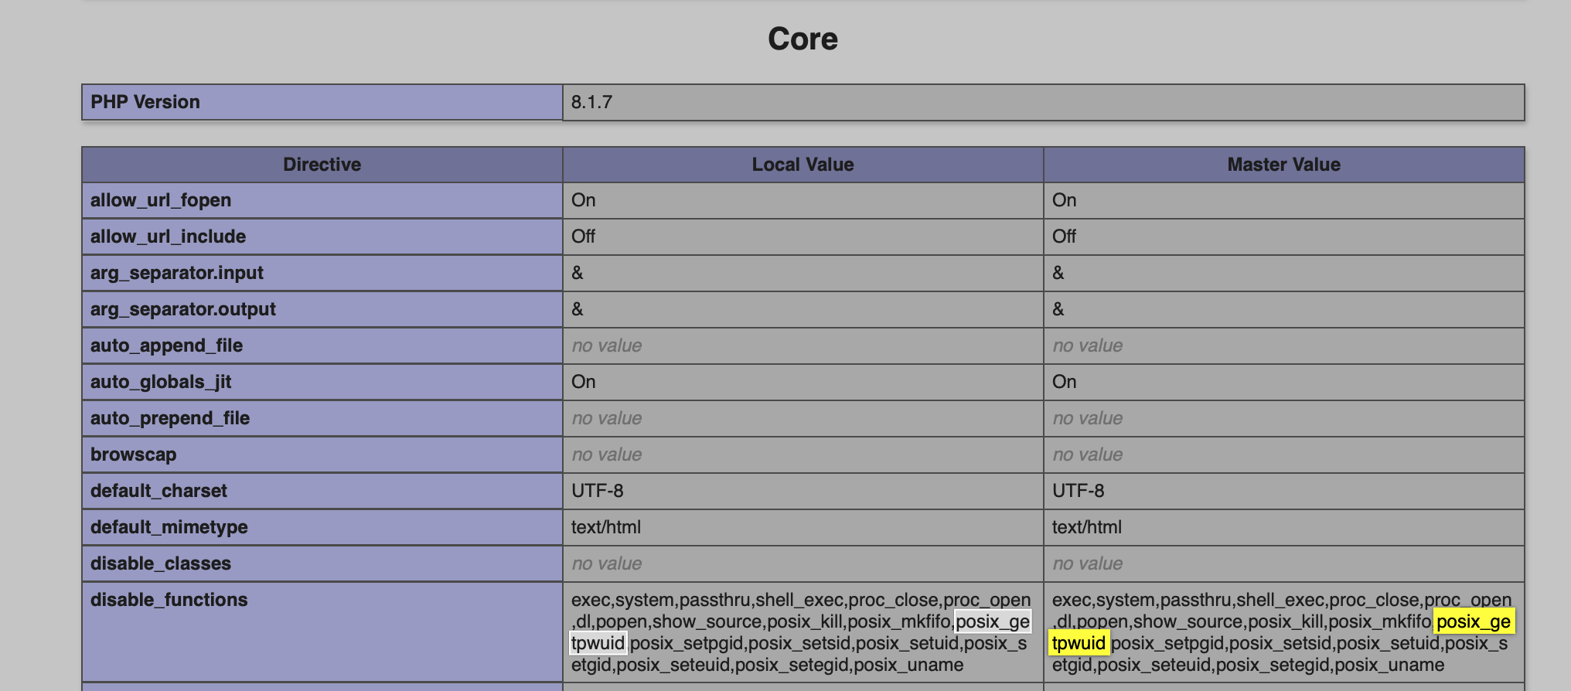Click browscap master no value
Viewport: 1571px width, 691px height.
pyautogui.click(x=1088, y=454)
